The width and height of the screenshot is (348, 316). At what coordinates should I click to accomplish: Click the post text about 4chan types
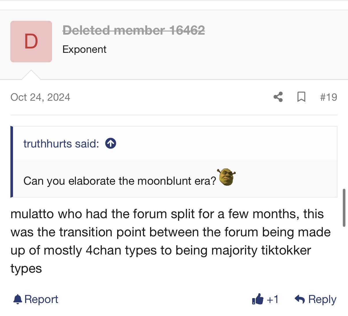click(171, 241)
